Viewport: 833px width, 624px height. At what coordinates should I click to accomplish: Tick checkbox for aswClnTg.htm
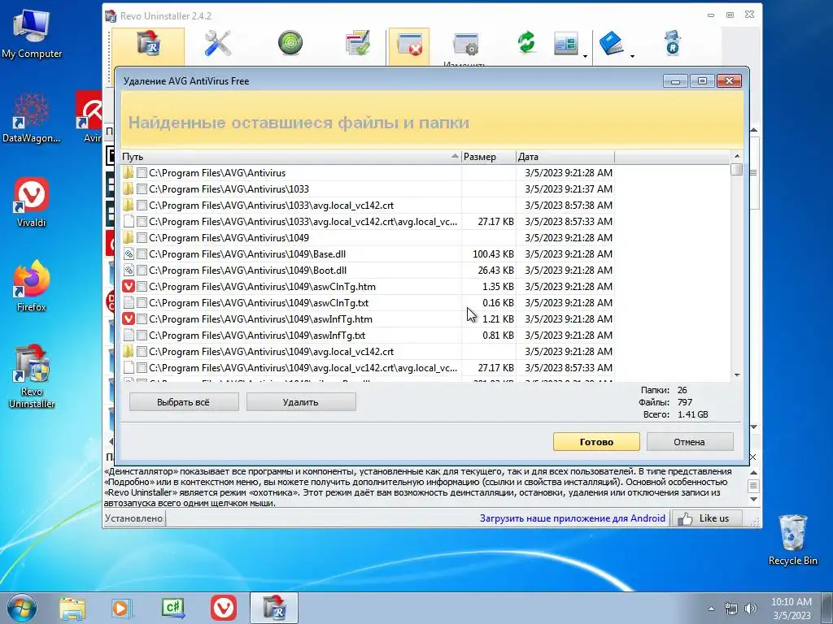(x=142, y=287)
